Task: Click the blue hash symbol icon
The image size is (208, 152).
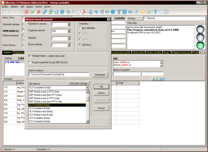Action: (62, 12)
